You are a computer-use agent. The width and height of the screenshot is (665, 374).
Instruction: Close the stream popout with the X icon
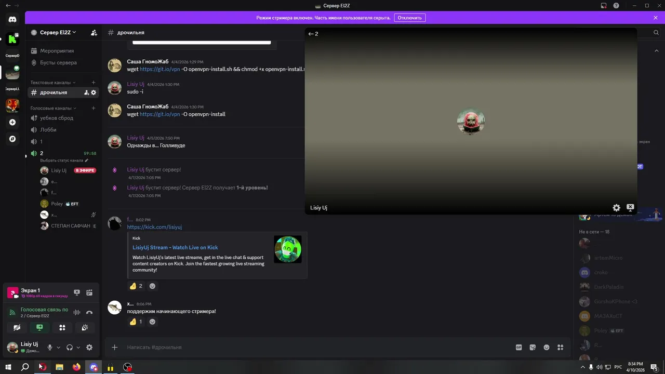click(x=630, y=207)
